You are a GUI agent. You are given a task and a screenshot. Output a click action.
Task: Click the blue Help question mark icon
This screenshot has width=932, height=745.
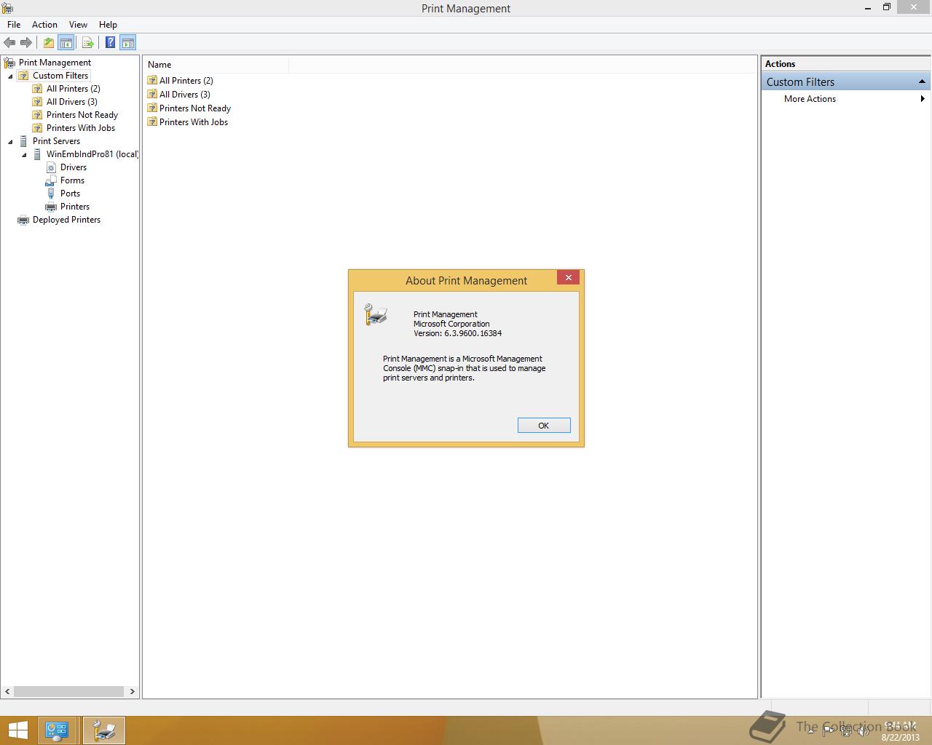pyautogui.click(x=110, y=42)
